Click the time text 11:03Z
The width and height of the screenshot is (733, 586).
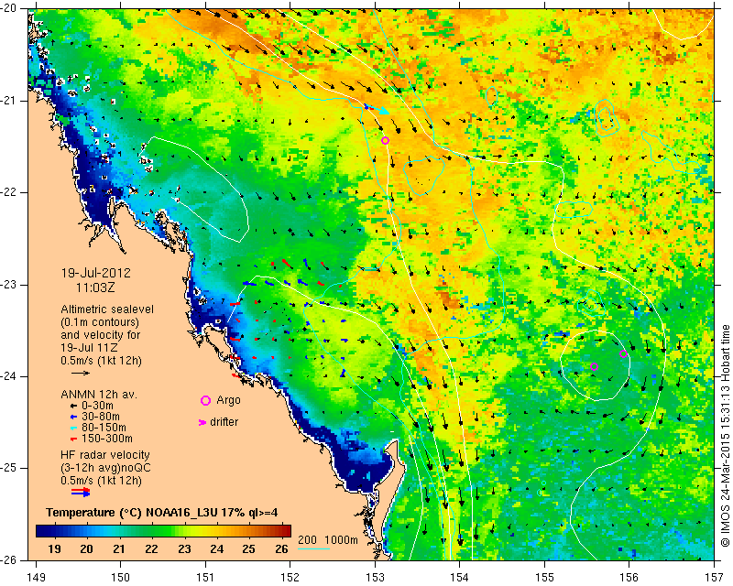click(95, 288)
